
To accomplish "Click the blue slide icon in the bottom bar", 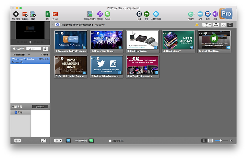I will click(x=68, y=140).
